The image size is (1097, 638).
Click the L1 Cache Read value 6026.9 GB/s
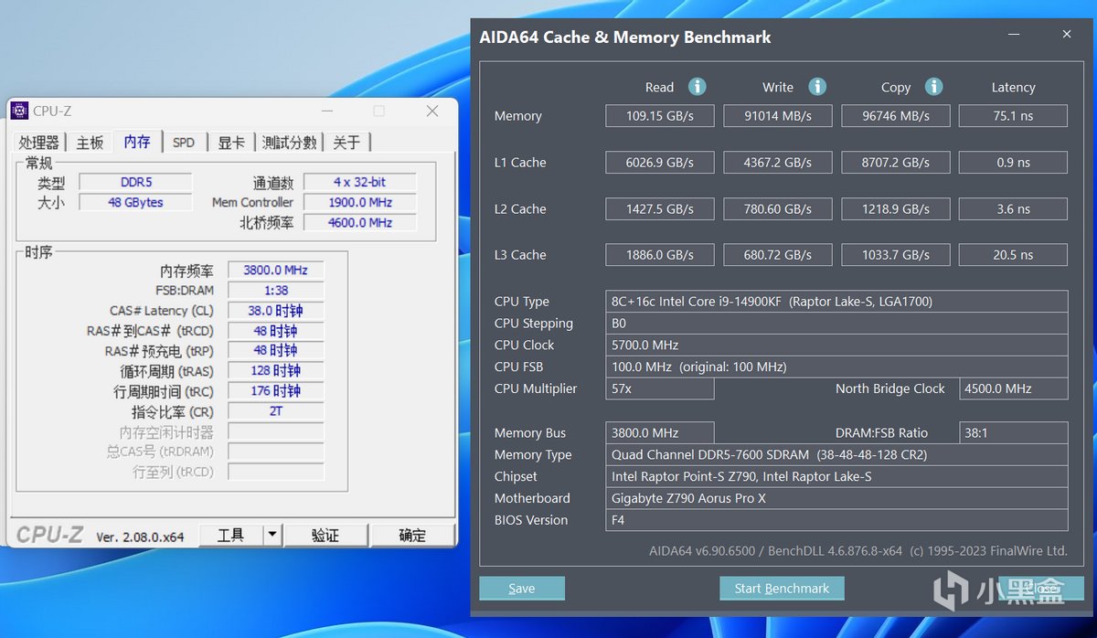click(660, 163)
